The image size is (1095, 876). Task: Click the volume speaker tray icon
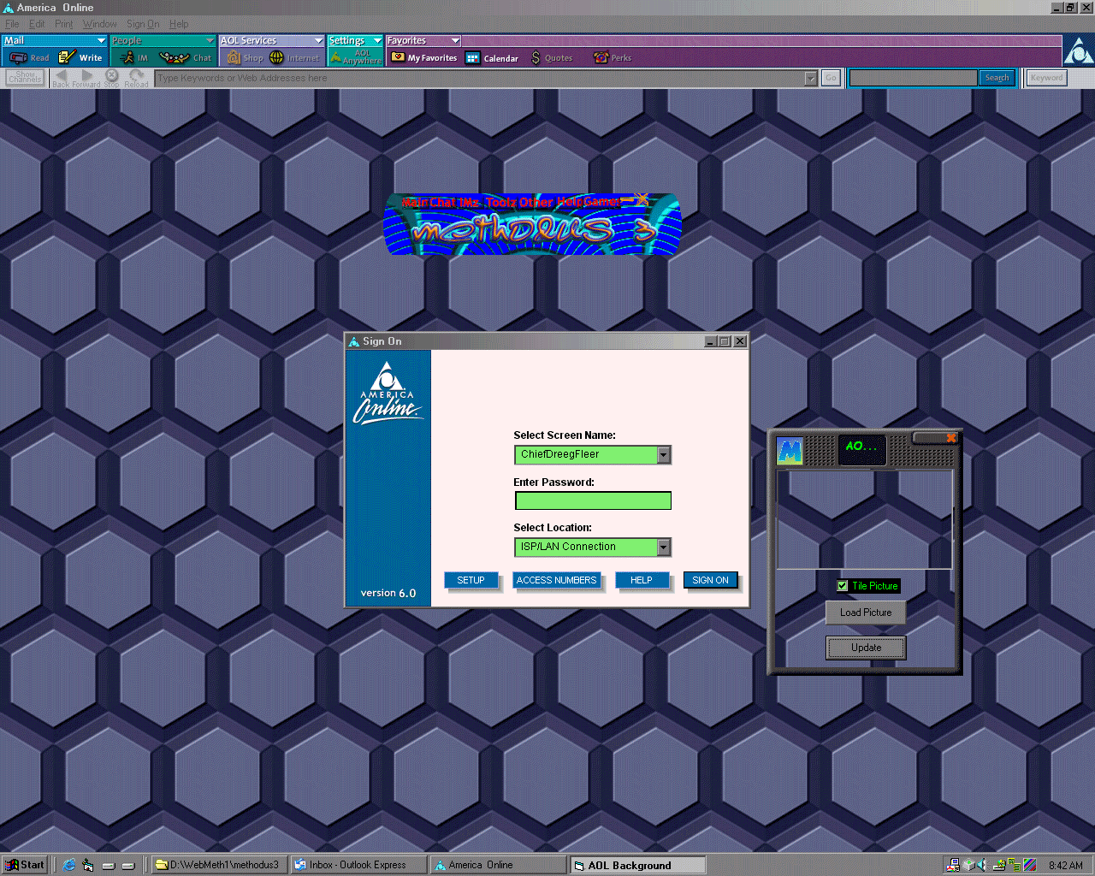coord(983,865)
